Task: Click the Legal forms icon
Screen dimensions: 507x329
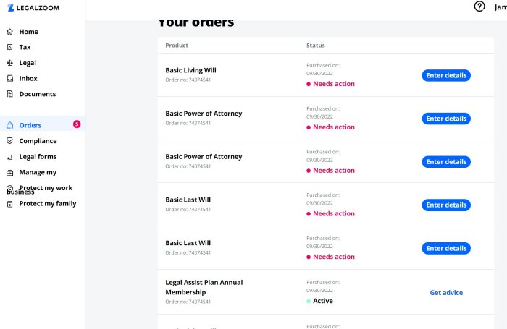Action: click(x=10, y=157)
